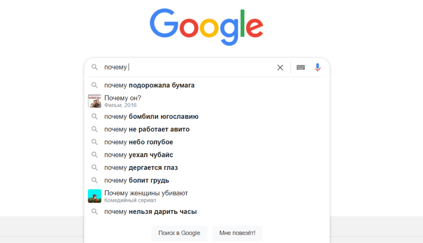Click the 'Почему женщины убивают' series thumbnail

94,196
